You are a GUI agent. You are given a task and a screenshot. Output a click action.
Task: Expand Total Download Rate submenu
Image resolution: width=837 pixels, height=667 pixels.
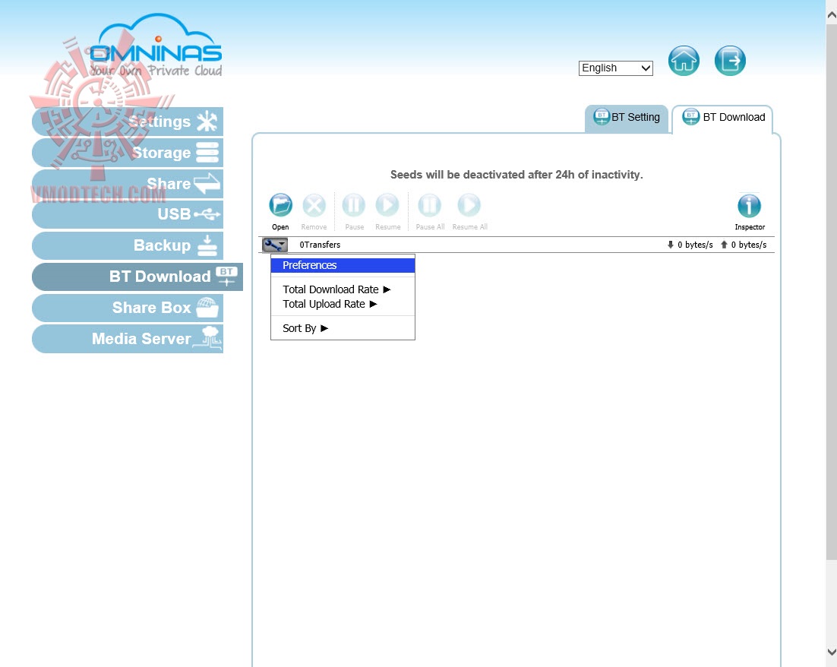tap(343, 289)
